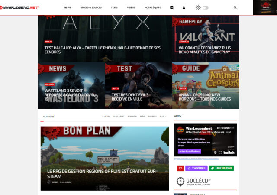277x195 pixels.
Task: Open the Guides & Soluces menu
Action: tap(91, 7)
